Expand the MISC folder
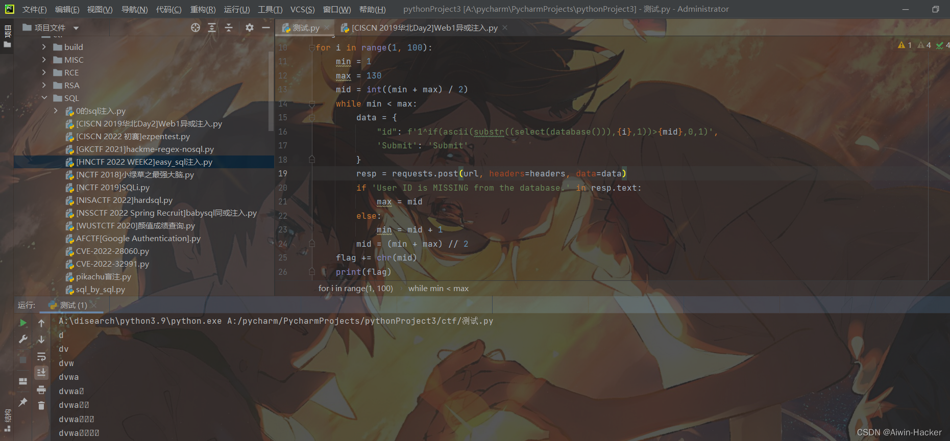 coord(44,60)
